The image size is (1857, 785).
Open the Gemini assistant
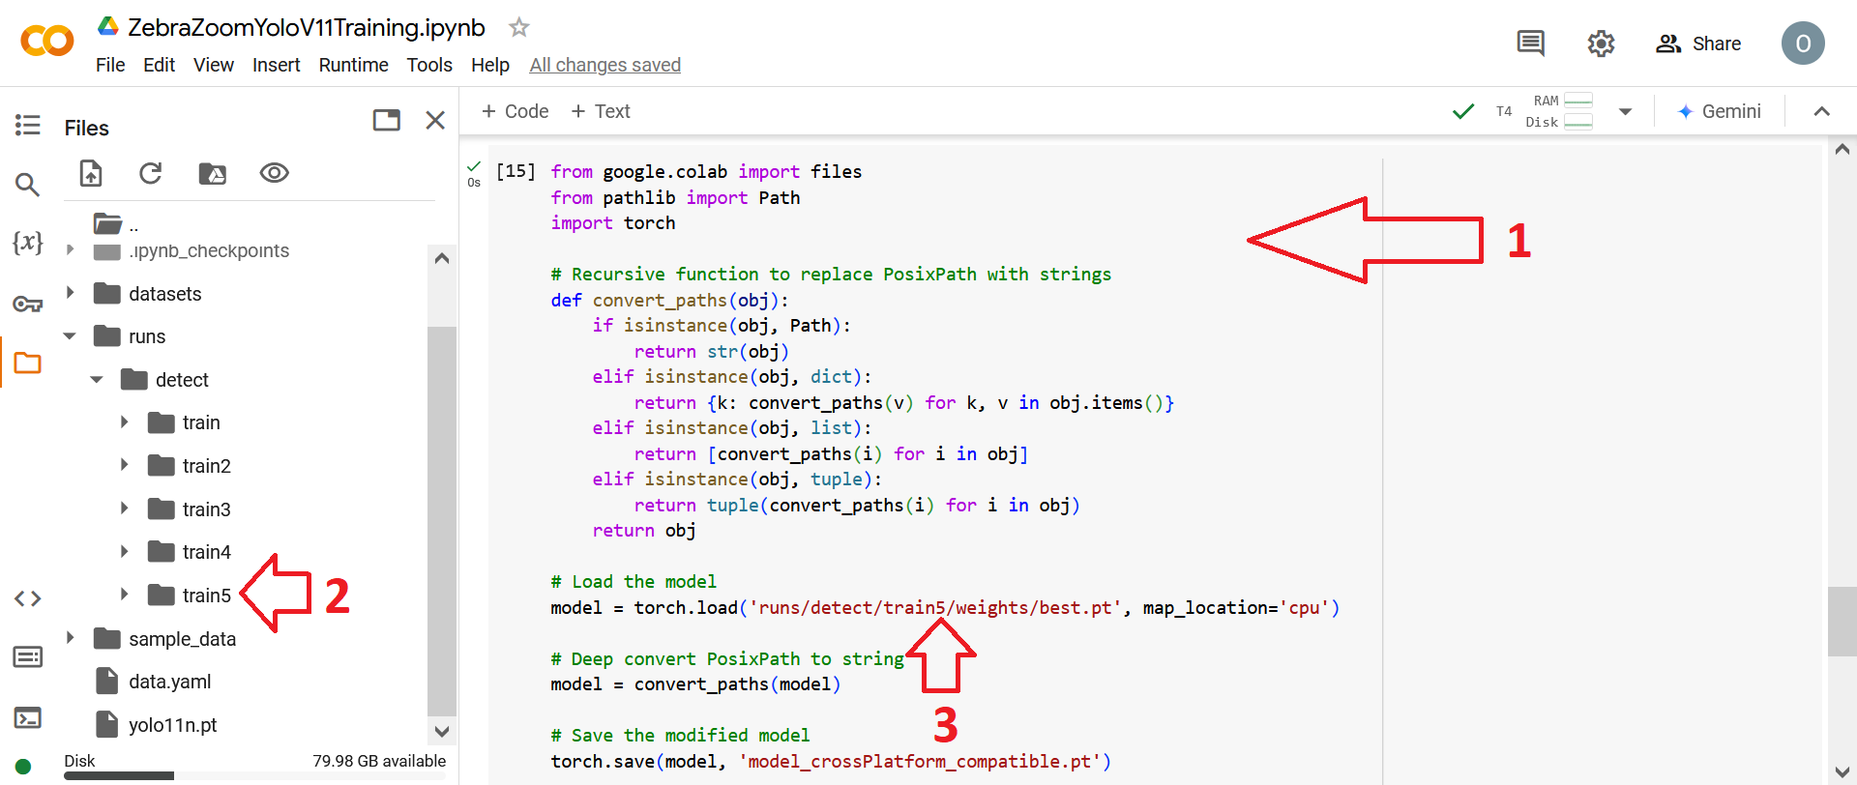pos(1719,111)
